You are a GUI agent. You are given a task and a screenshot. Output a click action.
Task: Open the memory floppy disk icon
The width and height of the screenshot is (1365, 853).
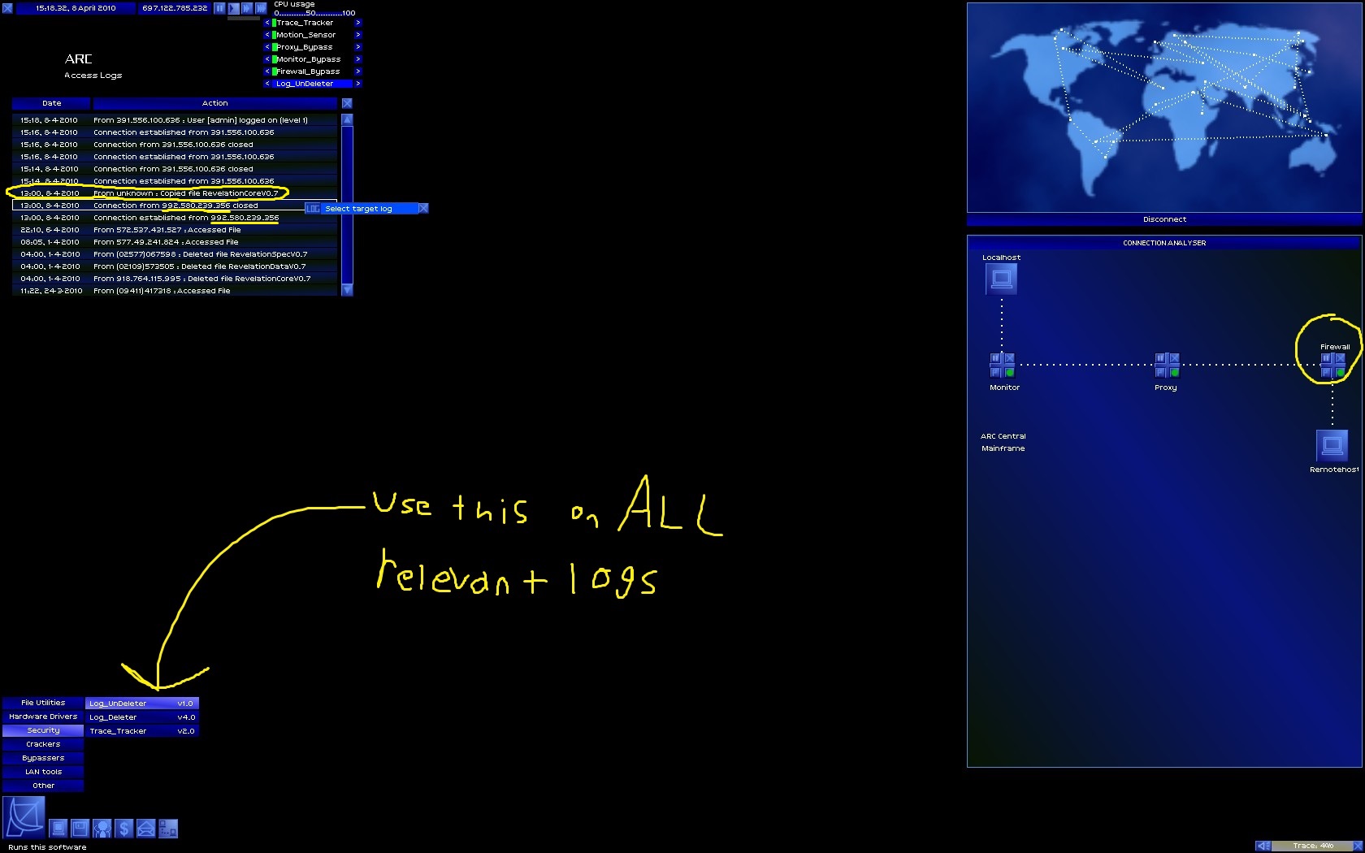[80, 829]
